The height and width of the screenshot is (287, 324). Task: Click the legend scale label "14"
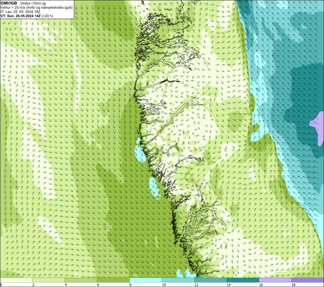tap(228, 285)
